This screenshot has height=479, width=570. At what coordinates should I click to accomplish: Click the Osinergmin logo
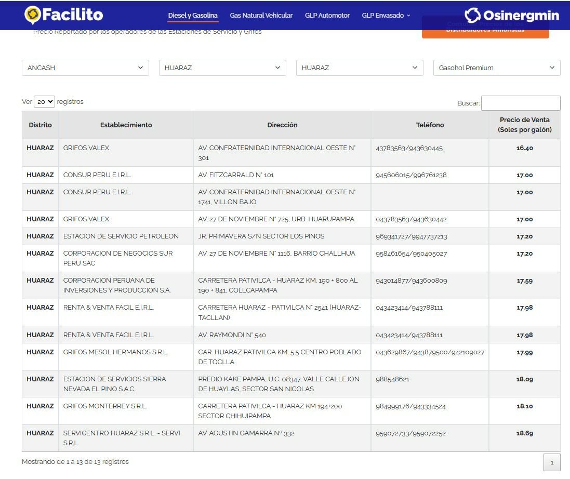point(511,16)
